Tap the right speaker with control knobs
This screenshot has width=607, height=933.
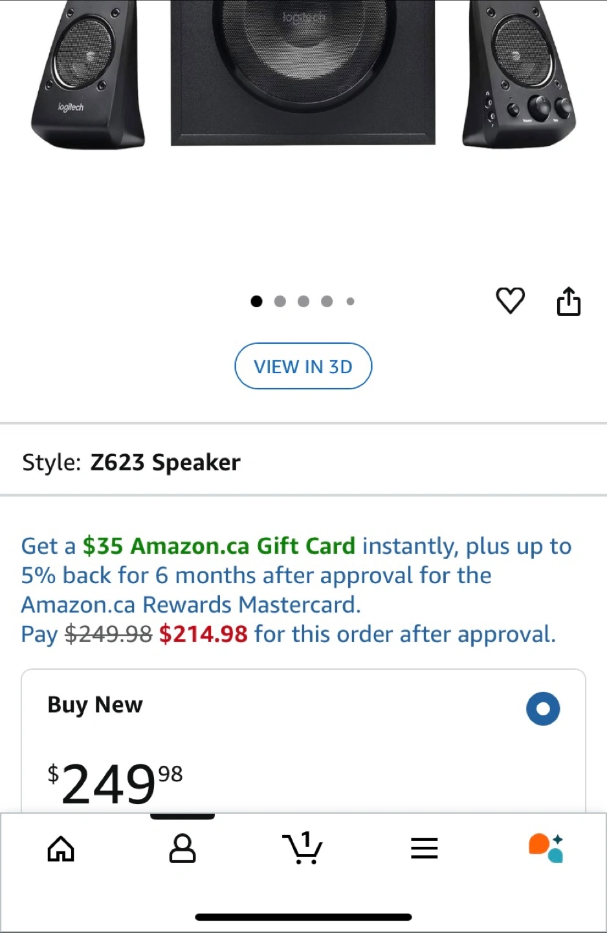[520, 75]
